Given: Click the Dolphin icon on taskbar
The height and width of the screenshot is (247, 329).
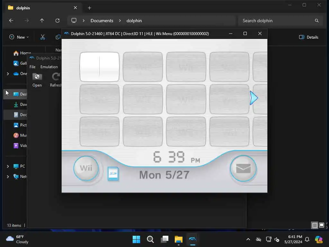Looking at the screenshot, I should coord(193,239).
